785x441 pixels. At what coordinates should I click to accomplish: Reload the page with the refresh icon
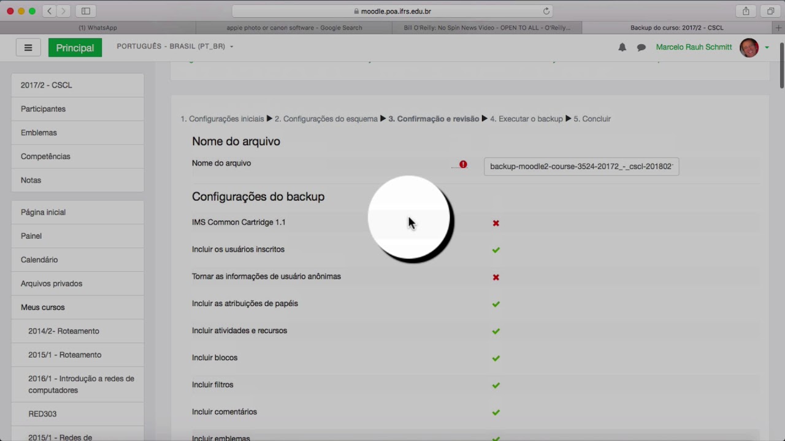tap(546, 11)
